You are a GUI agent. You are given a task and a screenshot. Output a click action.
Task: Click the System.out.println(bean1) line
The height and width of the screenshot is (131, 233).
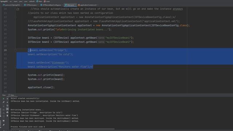click(x=46, y=75)
